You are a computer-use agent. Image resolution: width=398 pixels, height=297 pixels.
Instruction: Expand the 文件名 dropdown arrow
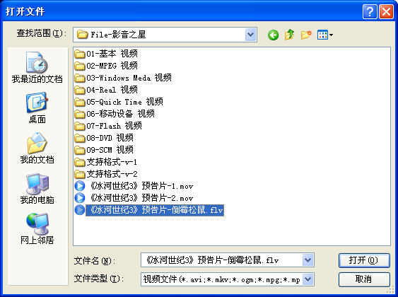[308, 260]
